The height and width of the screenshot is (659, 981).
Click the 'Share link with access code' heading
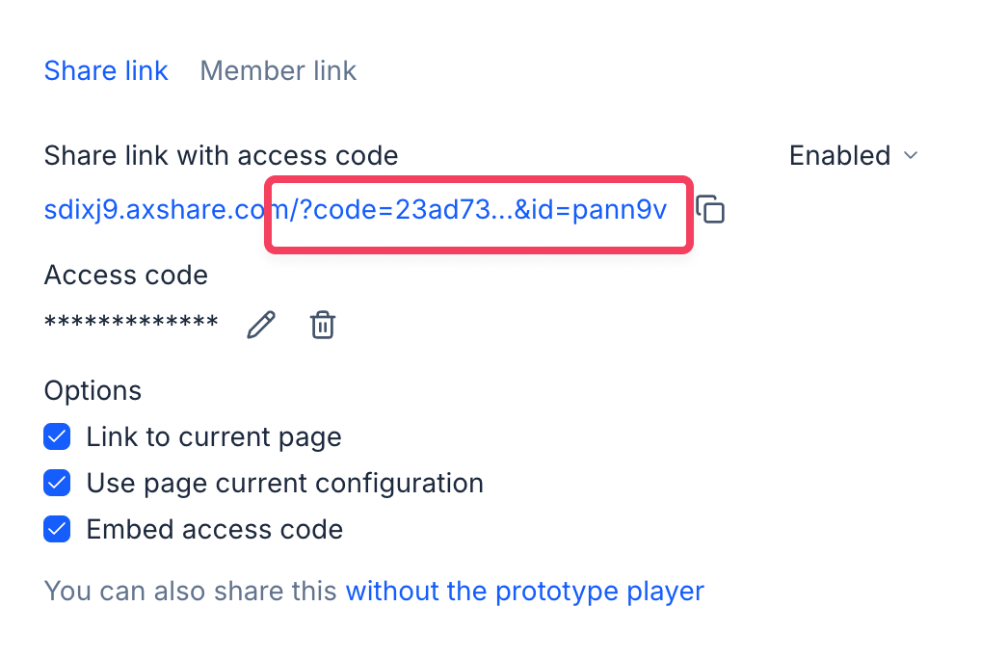click(221, 155)
